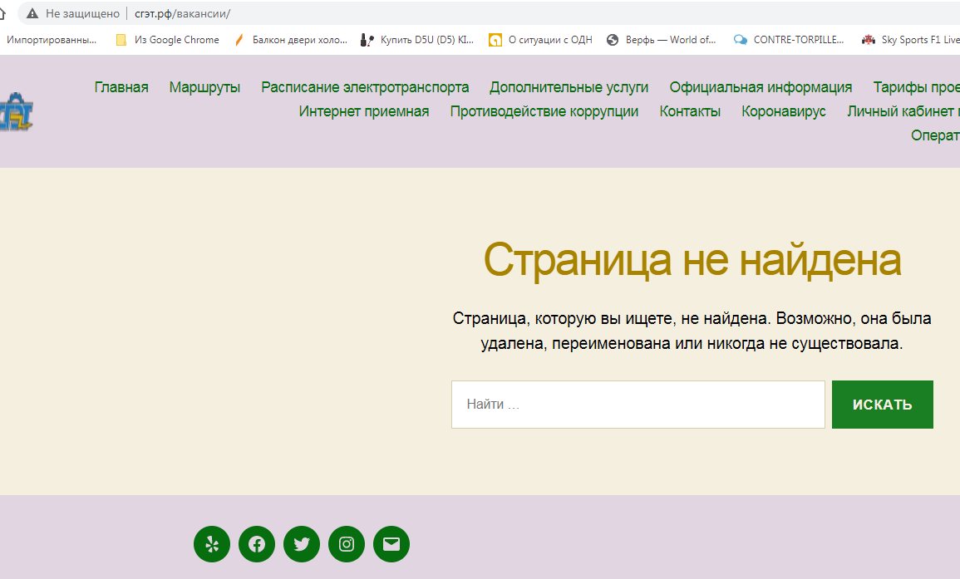Open the 'CONTRE-TORPILLE...' bookmark

tap(789, 40)
